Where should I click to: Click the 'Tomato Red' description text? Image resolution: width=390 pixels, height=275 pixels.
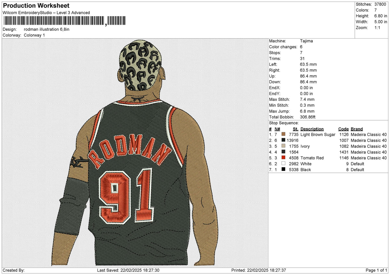click(x=312, y=158)
